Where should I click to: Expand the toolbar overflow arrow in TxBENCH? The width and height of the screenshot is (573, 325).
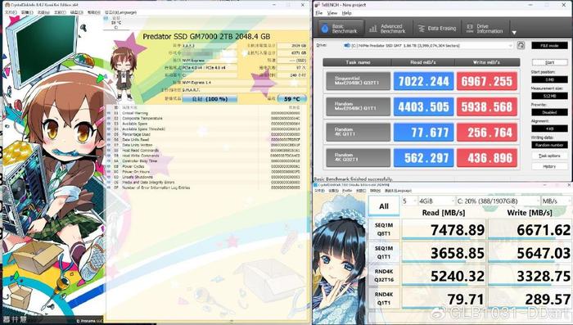[514, 33]
